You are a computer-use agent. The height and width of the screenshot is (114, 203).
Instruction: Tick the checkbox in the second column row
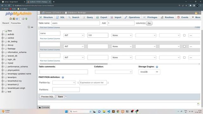(184, 47)
